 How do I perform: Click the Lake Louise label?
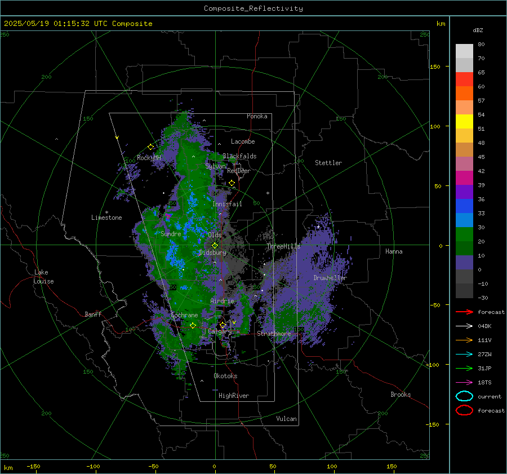point(43,277)
